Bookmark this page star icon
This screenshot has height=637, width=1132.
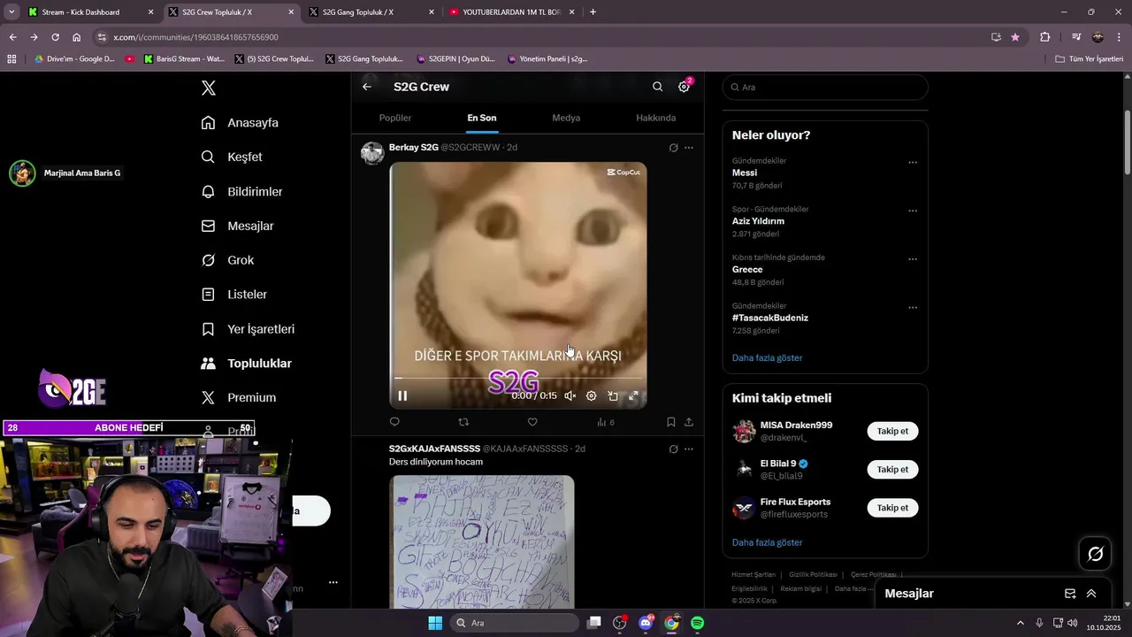[1015, 37]
